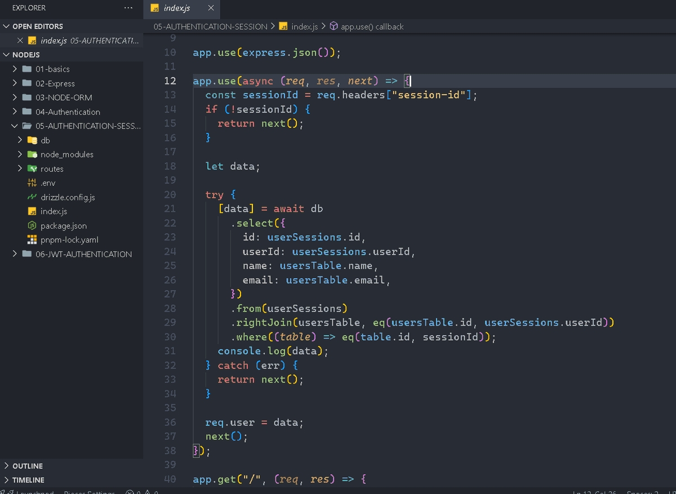
Task: Click the index.js breadcrumb segment
Action: [305, 26]
